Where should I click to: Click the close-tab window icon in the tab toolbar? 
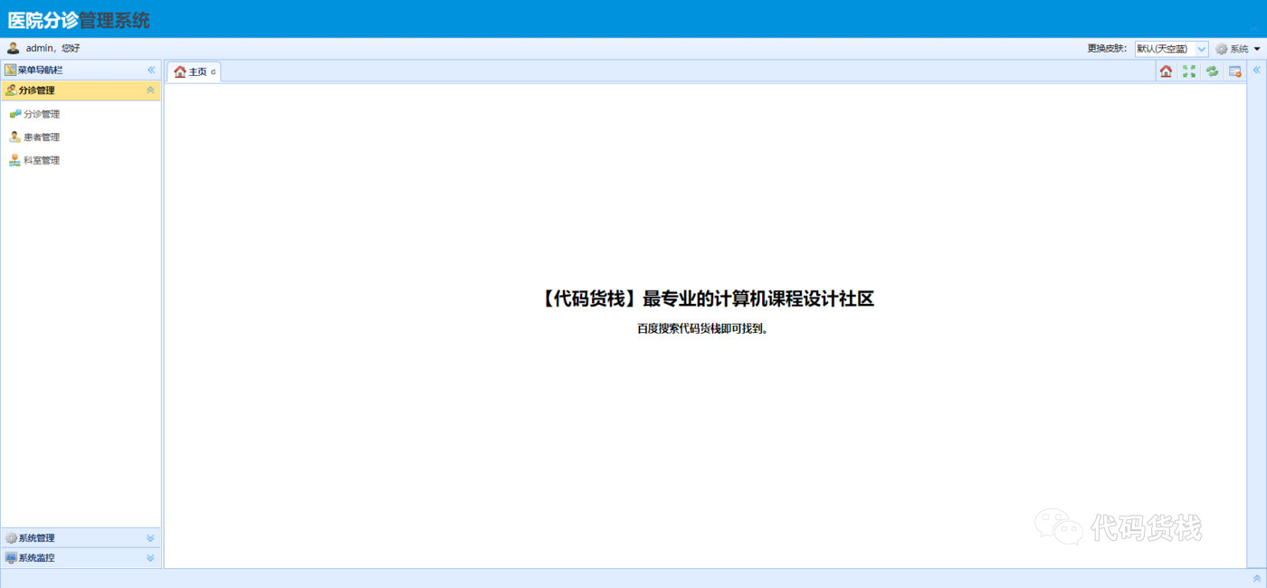tap(1234, 71)
